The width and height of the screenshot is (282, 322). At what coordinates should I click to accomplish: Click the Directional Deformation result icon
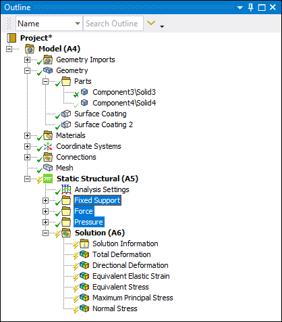[84, 265]
